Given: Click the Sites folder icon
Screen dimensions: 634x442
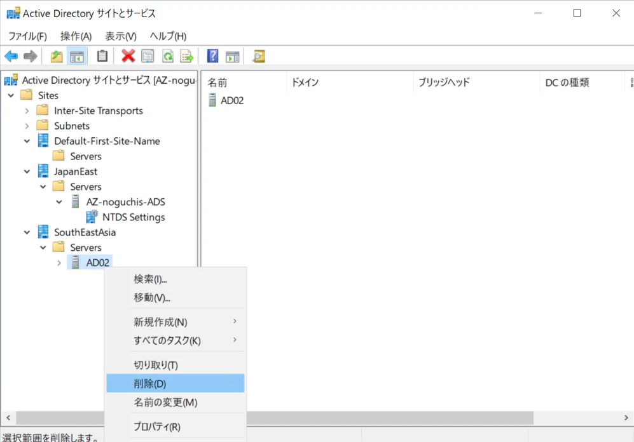Looking at the screenshot, I should point(27,95).
